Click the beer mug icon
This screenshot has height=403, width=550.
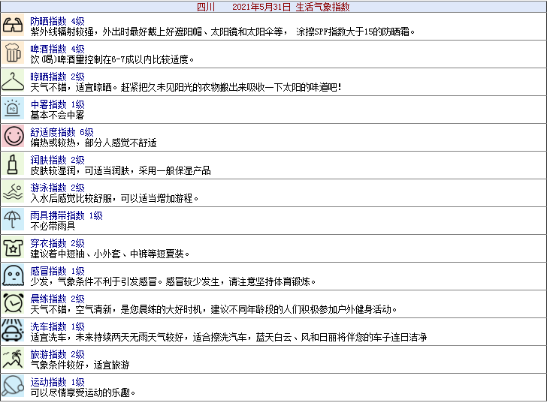(14, 54)
